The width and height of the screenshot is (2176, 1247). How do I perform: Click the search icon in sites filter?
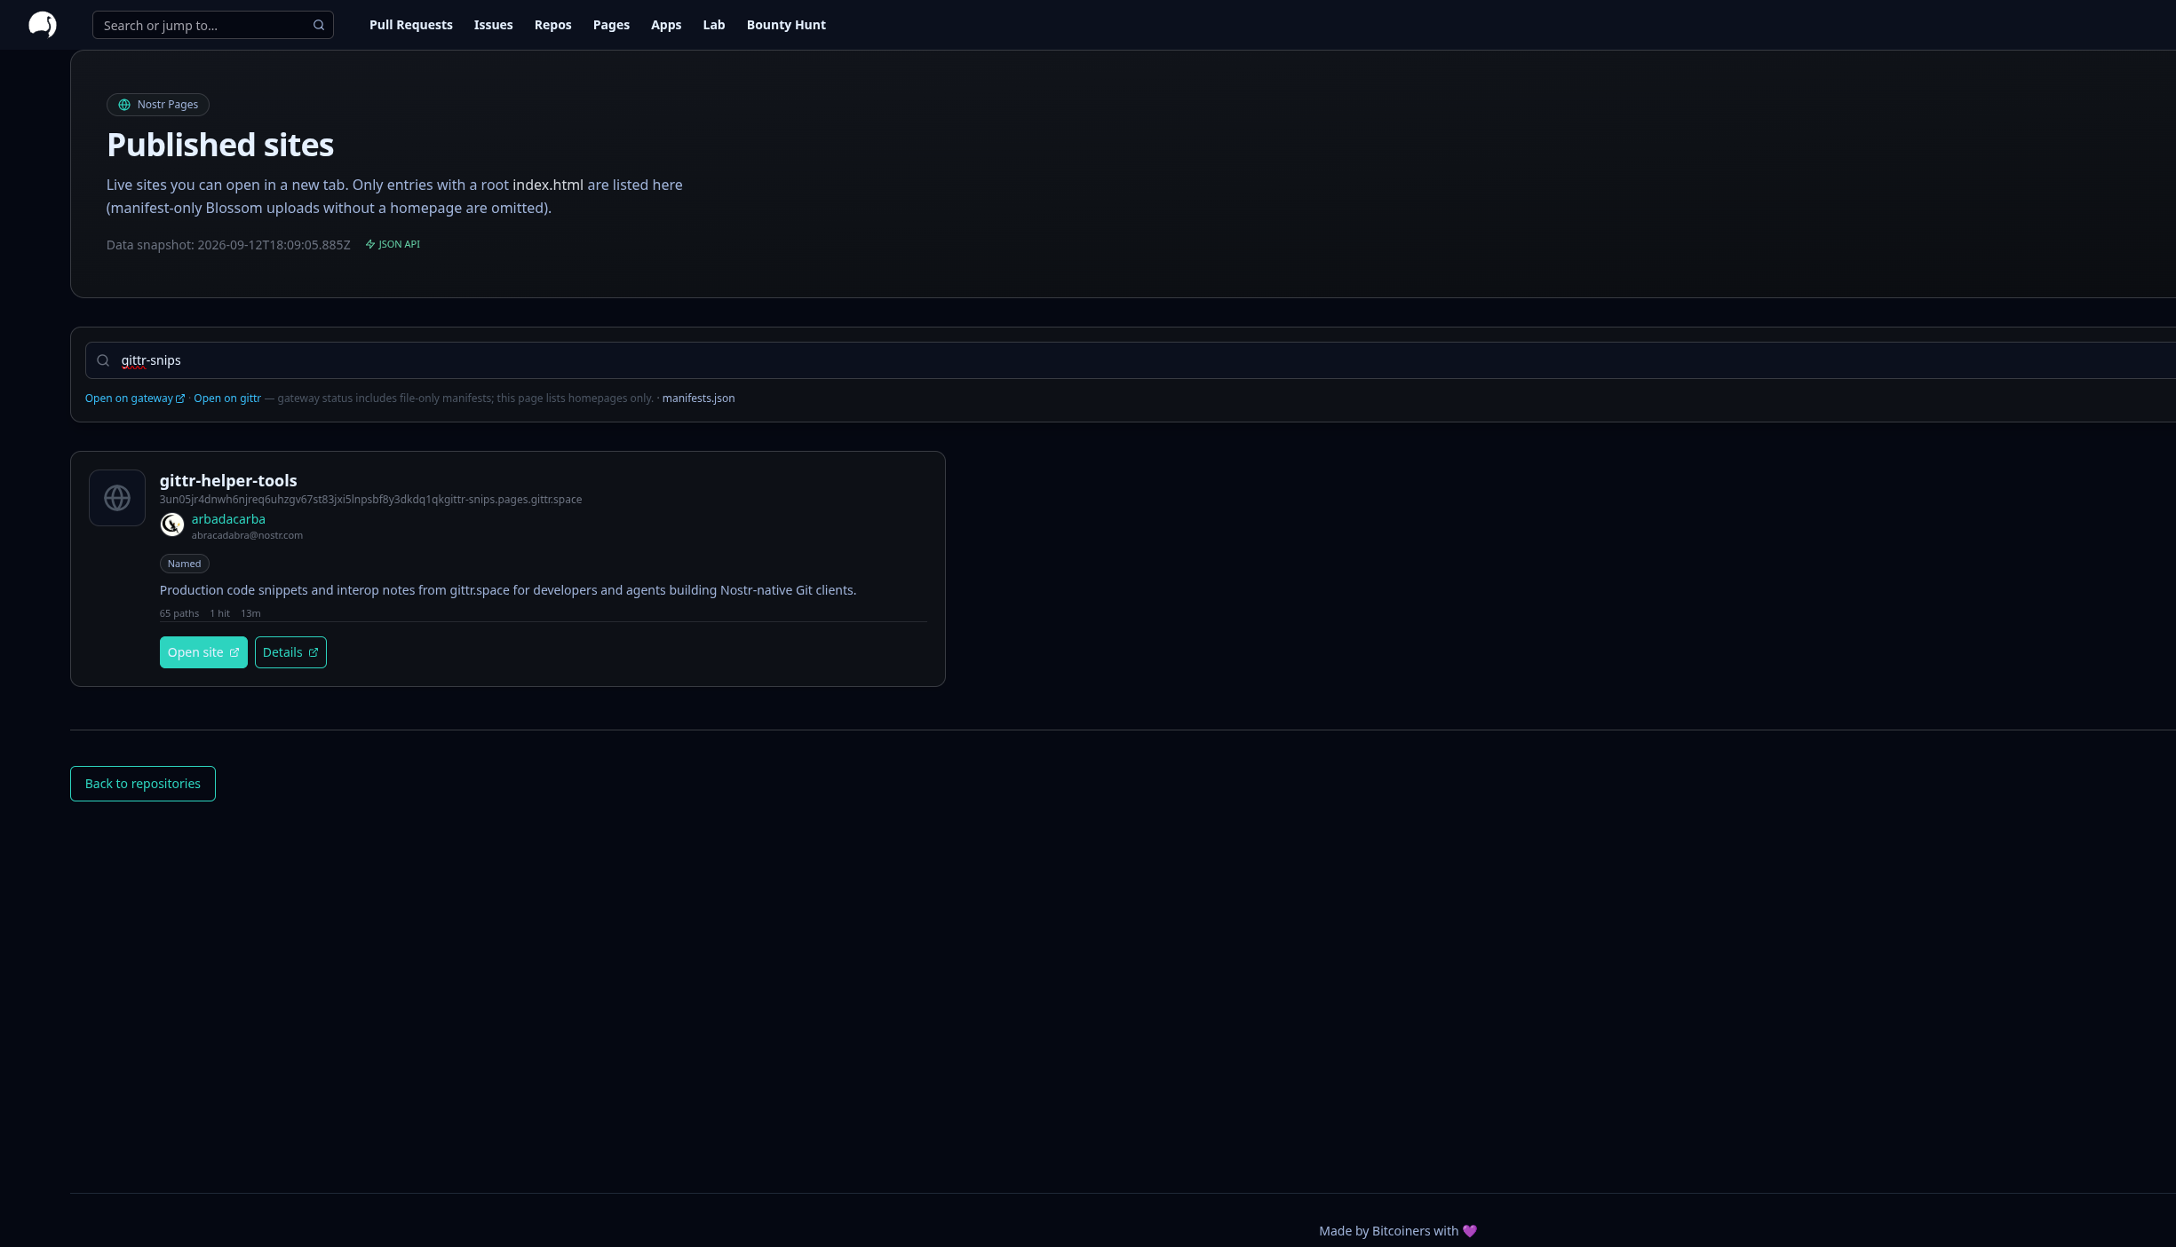click(x=103, y=360)
